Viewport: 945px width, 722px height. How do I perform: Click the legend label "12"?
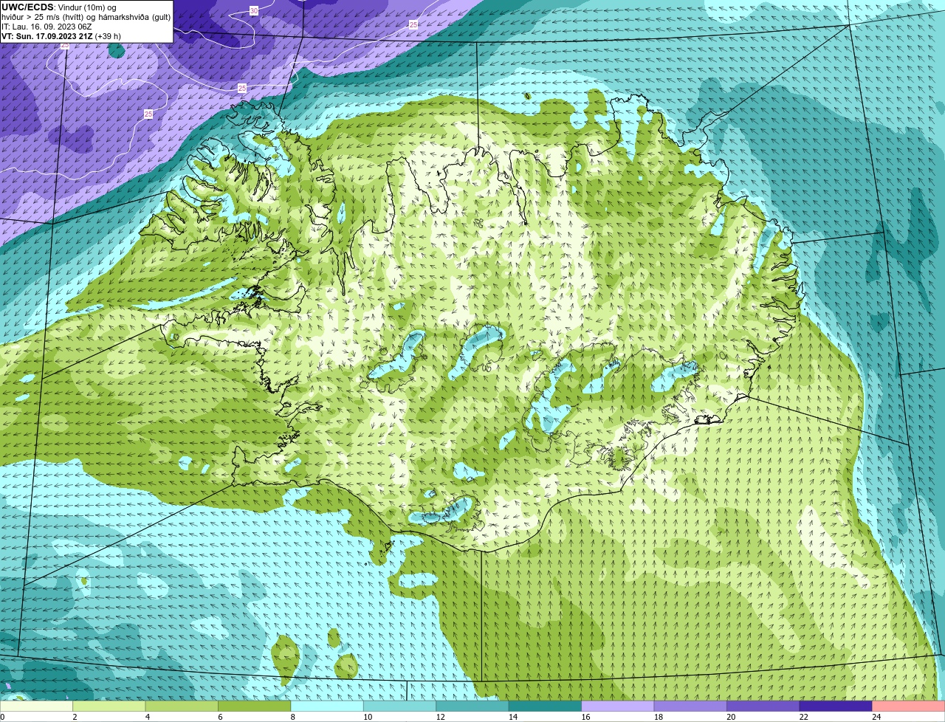point(440,717)
